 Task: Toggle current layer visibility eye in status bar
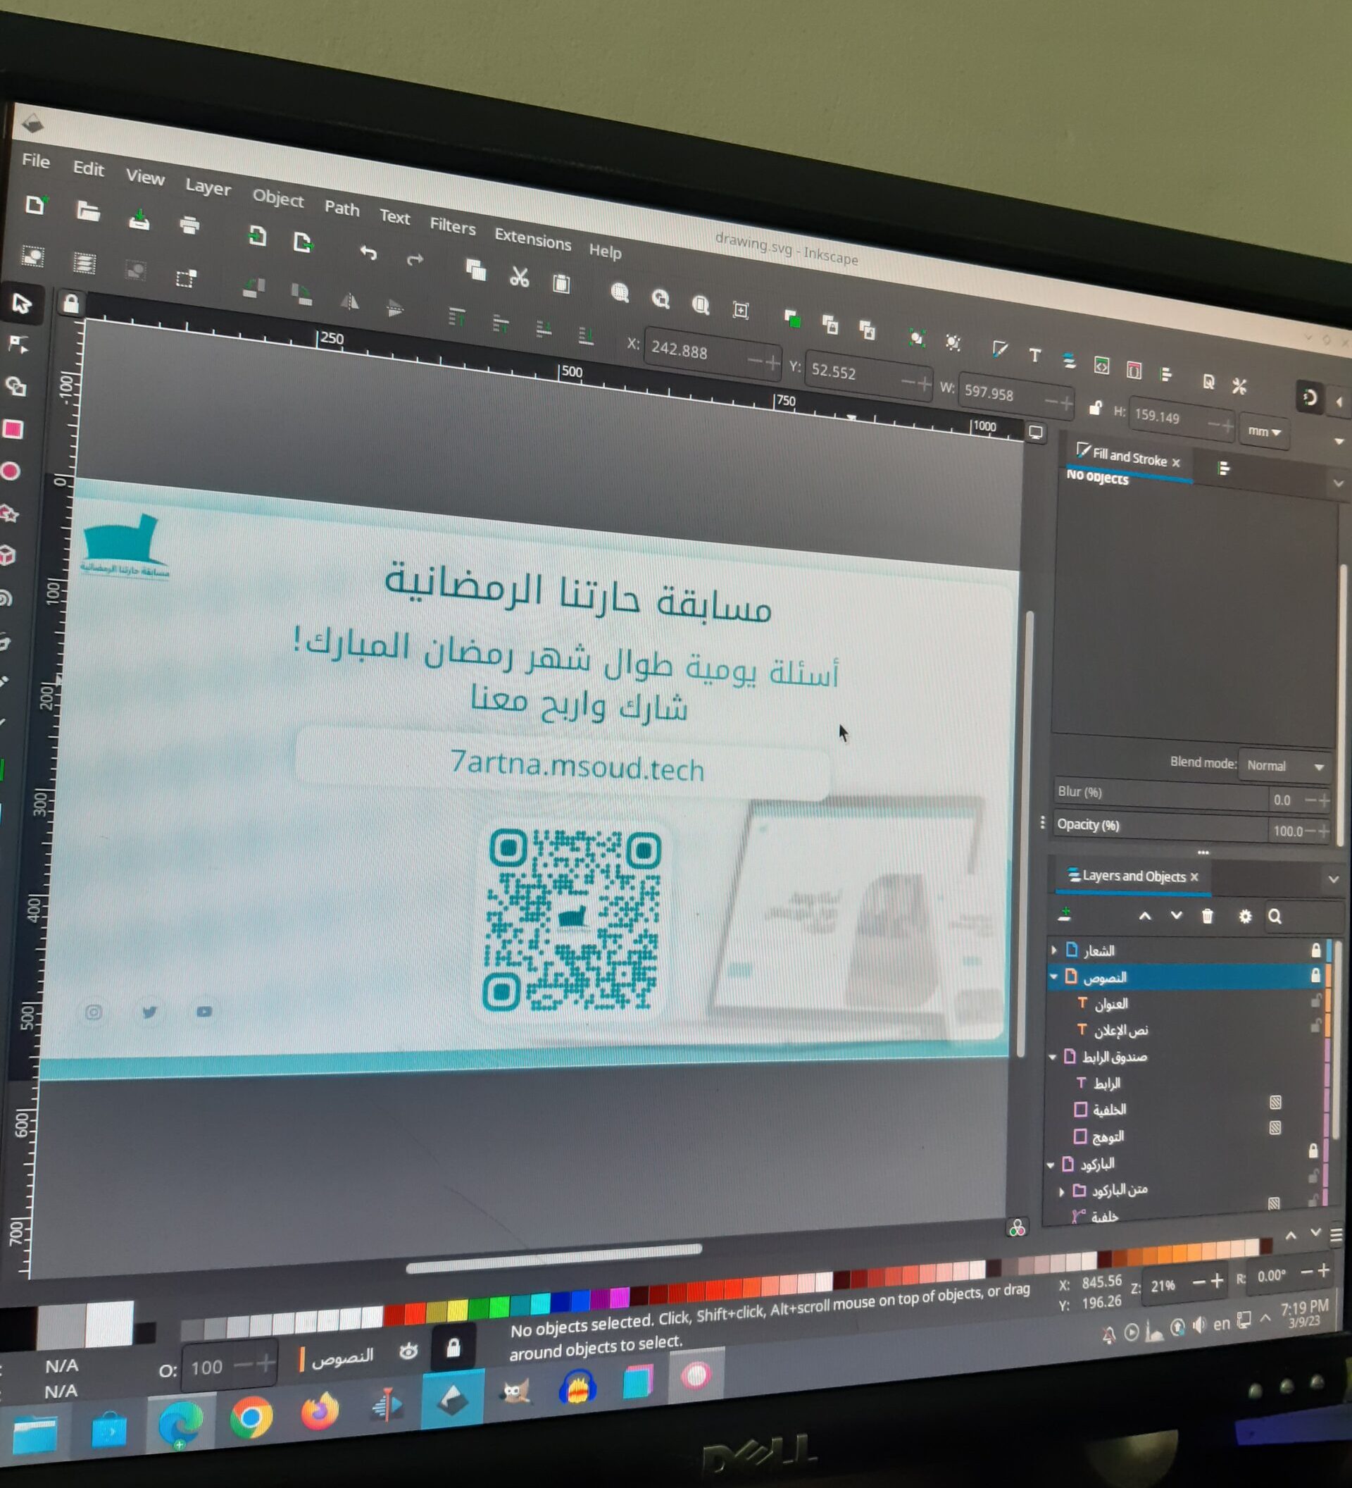pos(408,1351)
